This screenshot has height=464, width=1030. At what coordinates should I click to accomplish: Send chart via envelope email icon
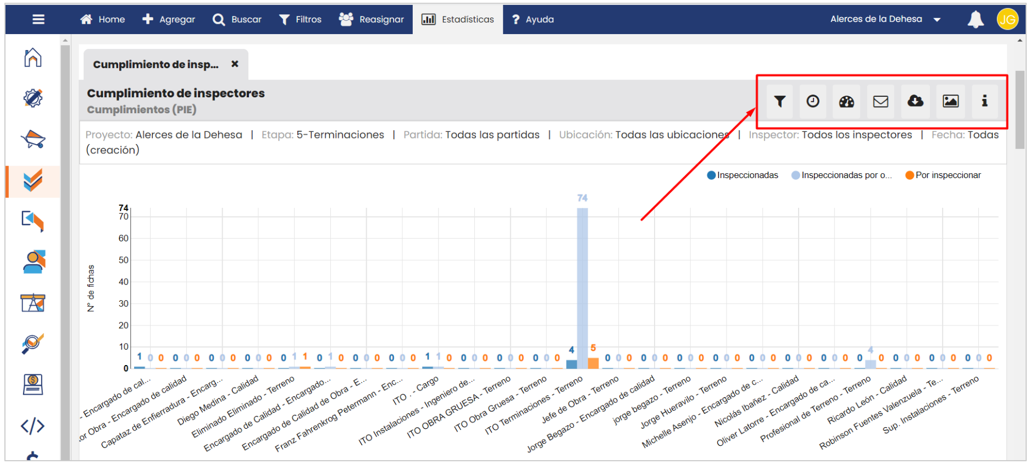pos(881,101)
